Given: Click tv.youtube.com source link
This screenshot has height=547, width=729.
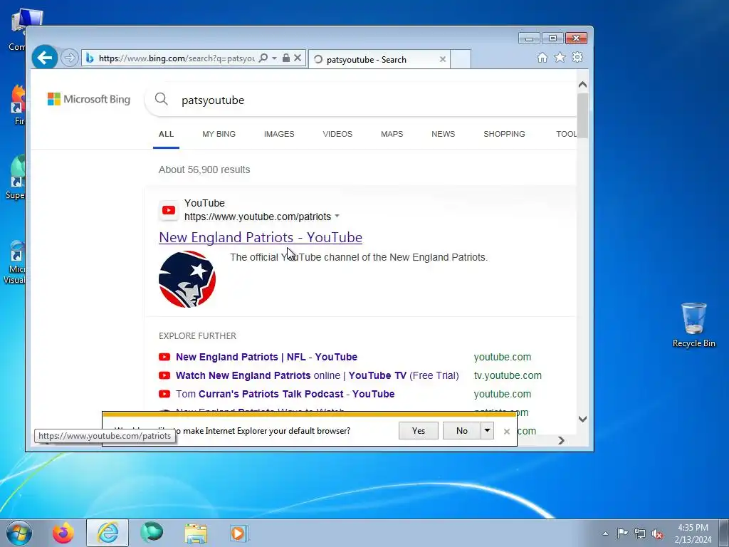Looking at the screenshot, I should click(x=508, y=375).
